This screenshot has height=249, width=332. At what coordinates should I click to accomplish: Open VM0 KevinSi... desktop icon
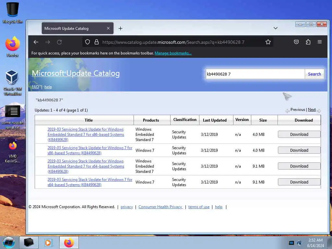pyautogui.click(x=13, y=152)
